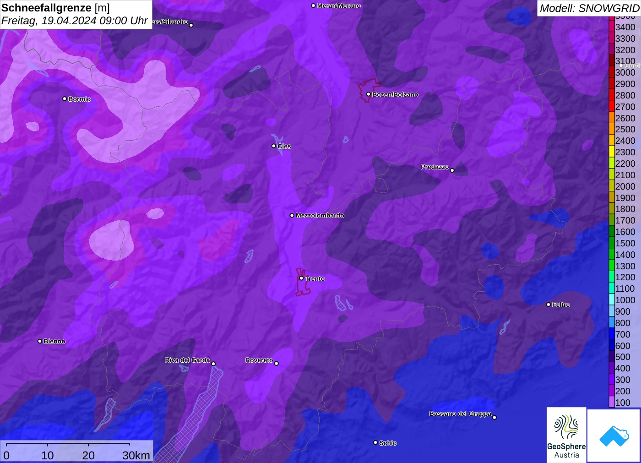Select the Cles city marker dot

274,146
